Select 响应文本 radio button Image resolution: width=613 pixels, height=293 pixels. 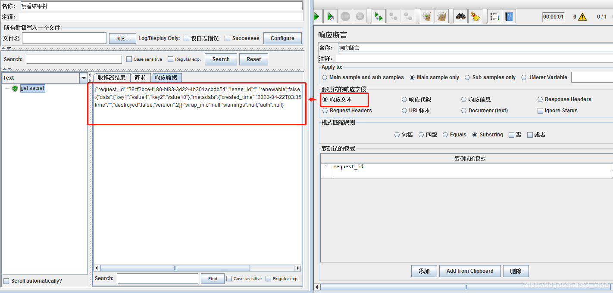click(325, 99)
